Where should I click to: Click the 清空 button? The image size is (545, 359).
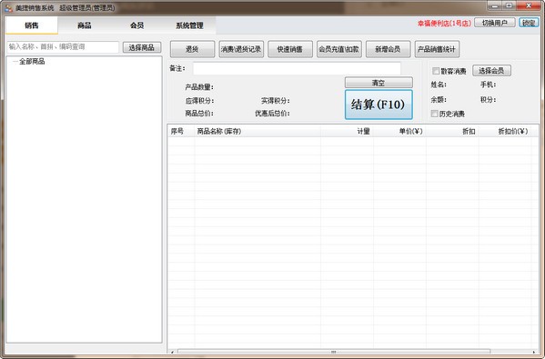(x=378, y=83)
